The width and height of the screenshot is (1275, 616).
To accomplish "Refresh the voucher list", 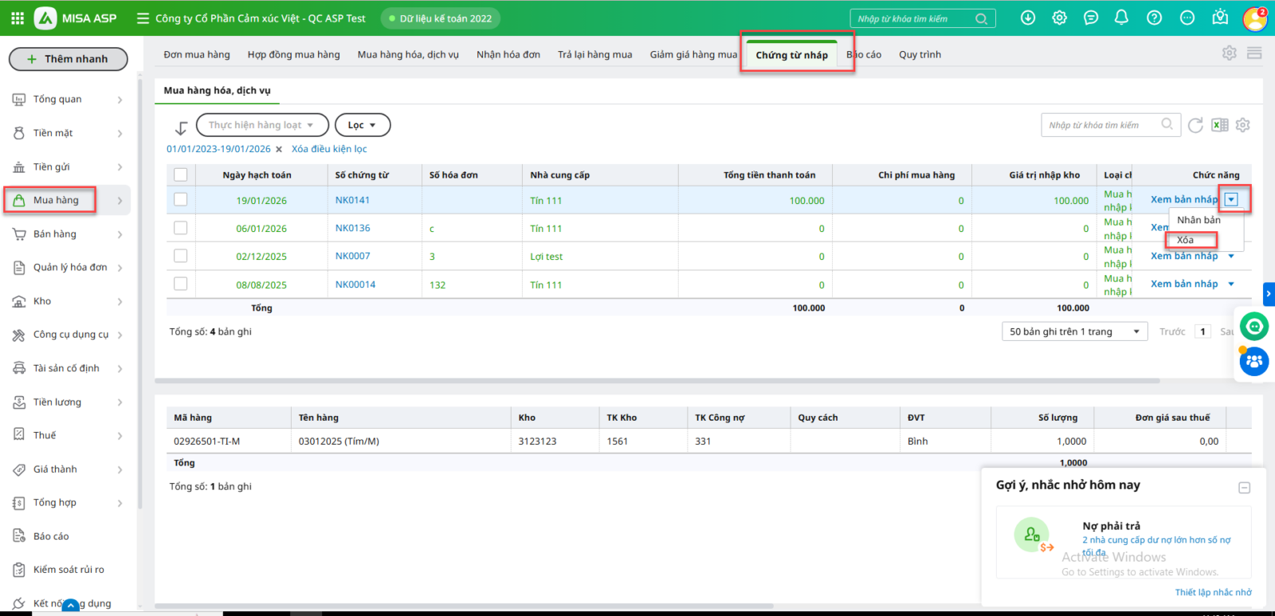I will coord(1195,125).
